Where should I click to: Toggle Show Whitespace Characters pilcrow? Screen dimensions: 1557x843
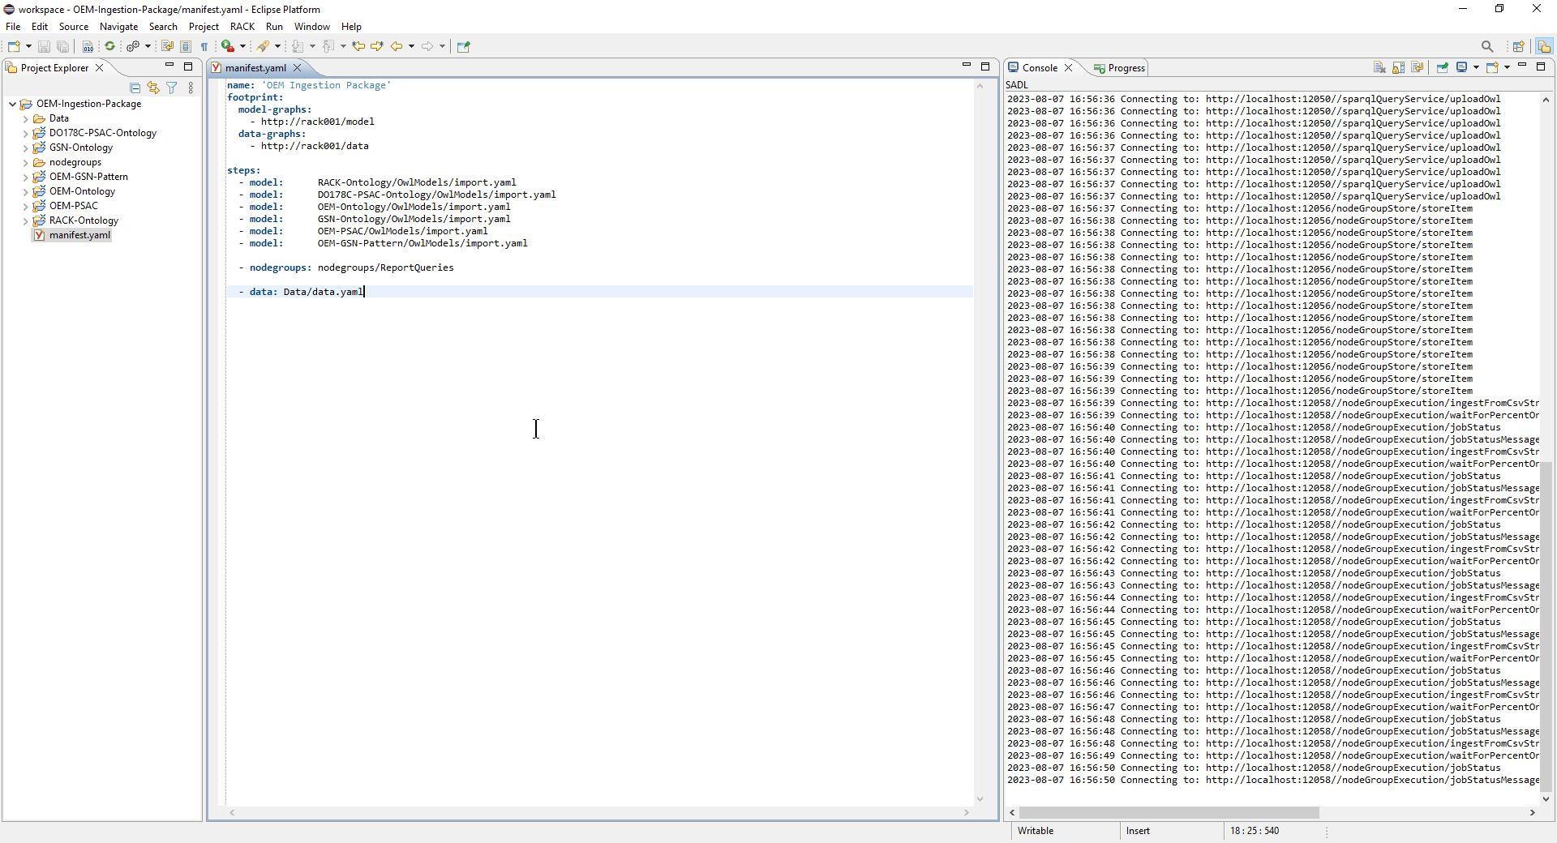[x=204, y=46]
